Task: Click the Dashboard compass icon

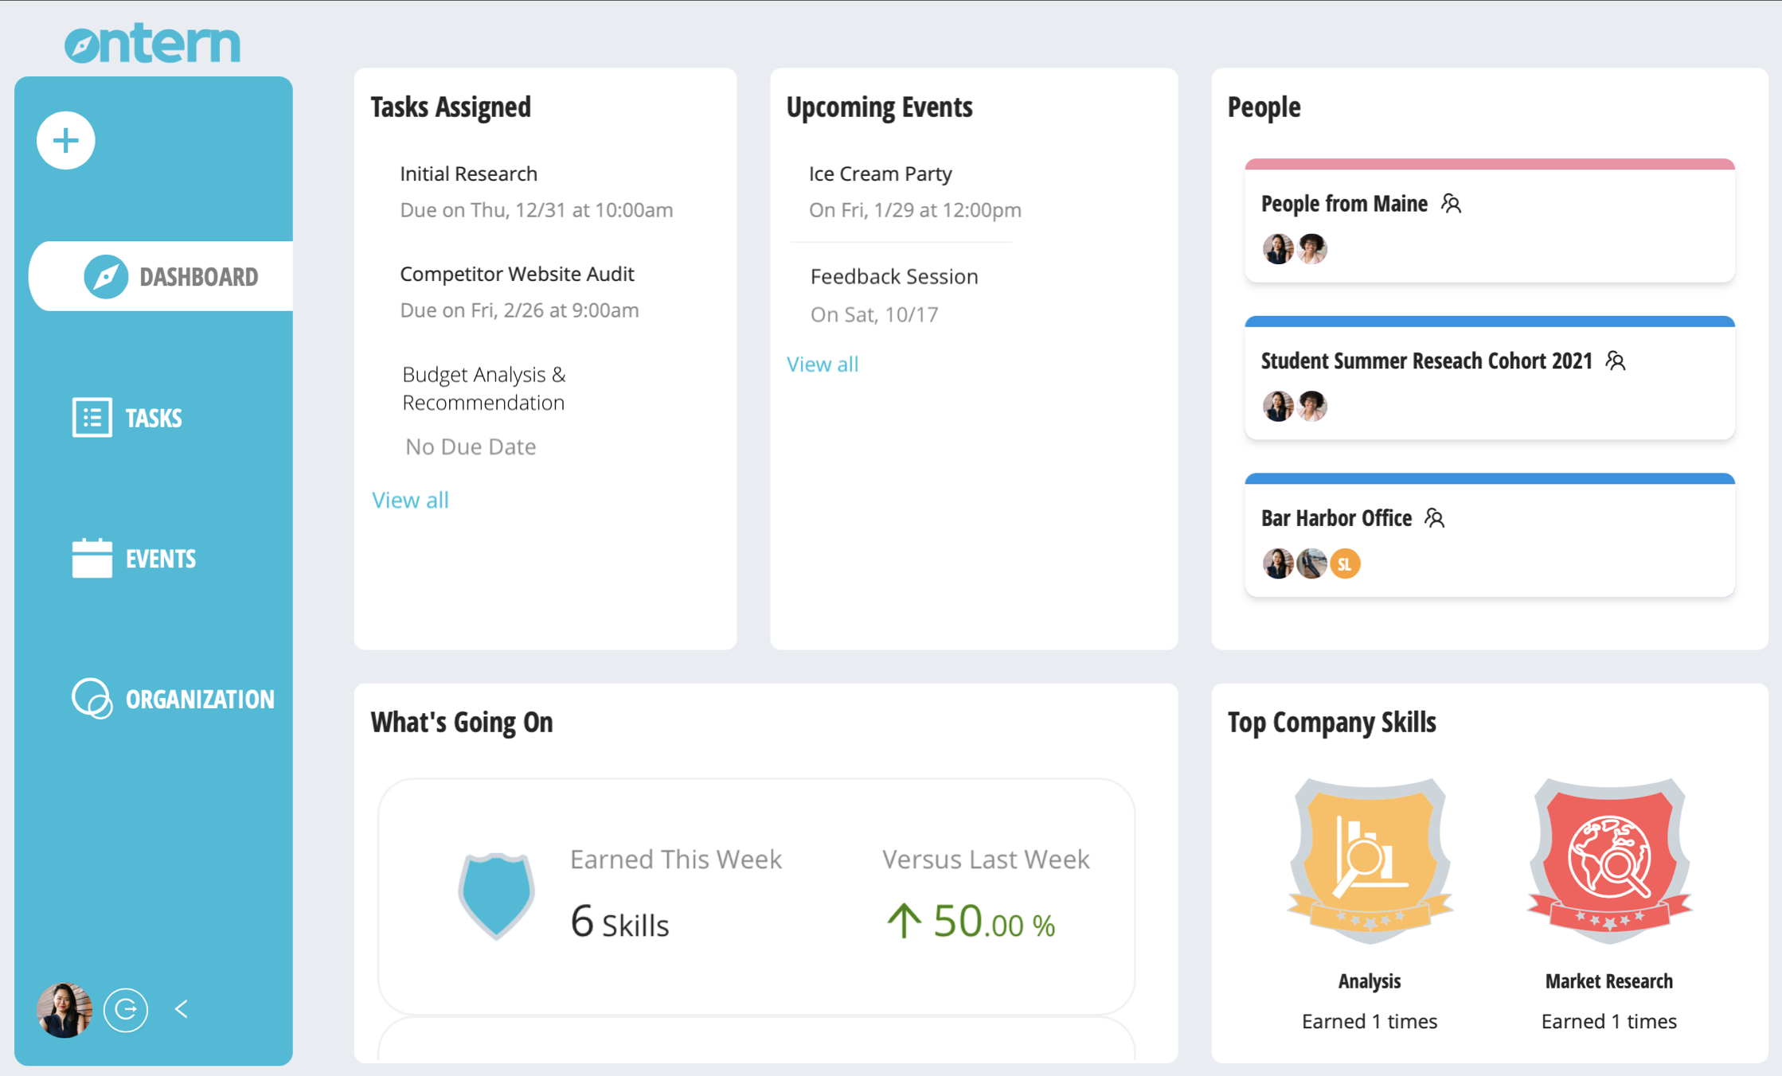Action: tap(106, 277)
